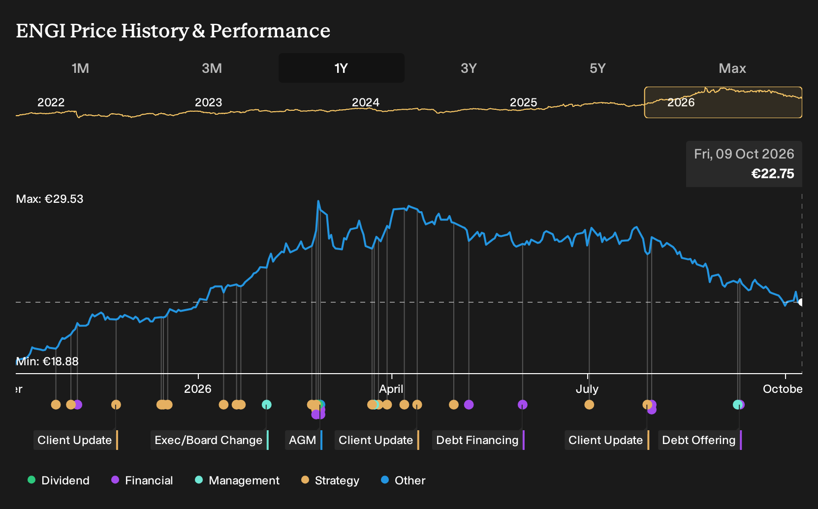Toggle the Other legend filter
Screen dimensions: 818x509
click(403, 480)
